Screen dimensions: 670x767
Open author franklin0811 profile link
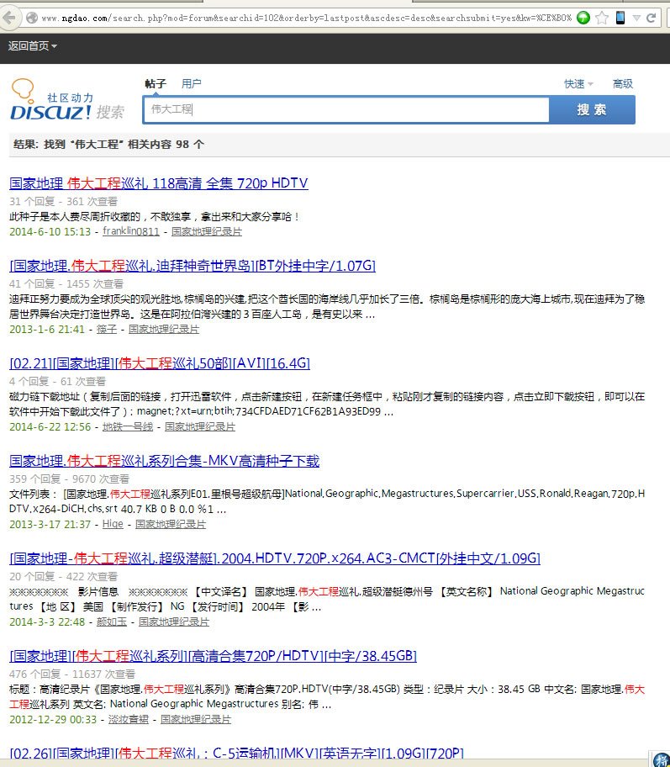pyautogui.click(x=131, y=231)
